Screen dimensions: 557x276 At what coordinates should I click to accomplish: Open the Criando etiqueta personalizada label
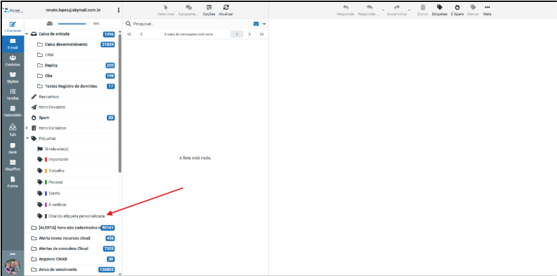click(x=76, y=216)
